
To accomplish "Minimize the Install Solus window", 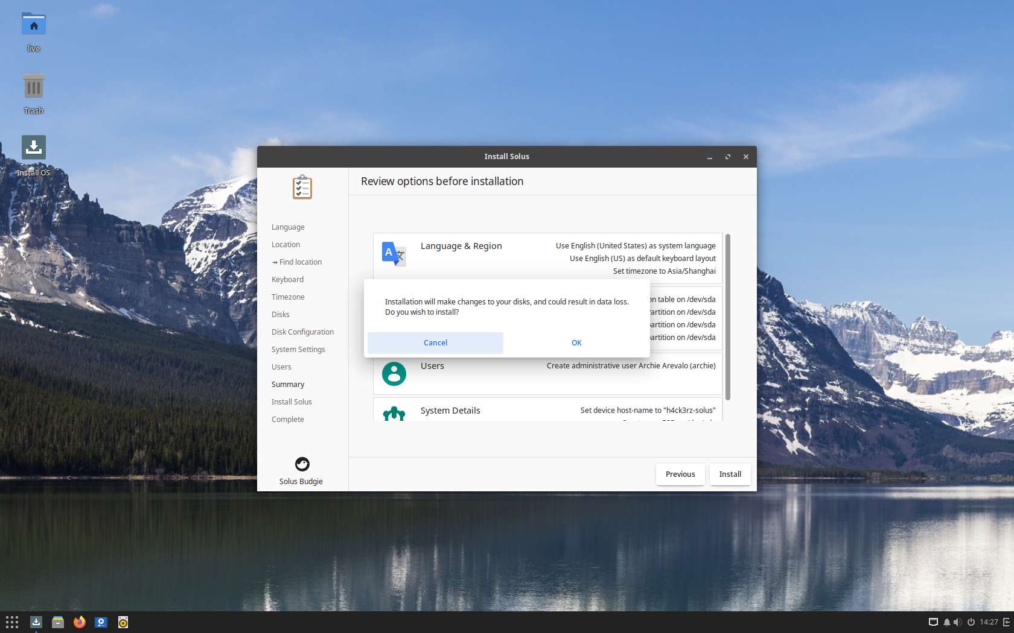I will click(710, 157).
